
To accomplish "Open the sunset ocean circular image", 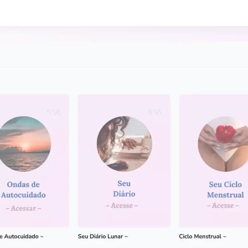I will (24, 144).
